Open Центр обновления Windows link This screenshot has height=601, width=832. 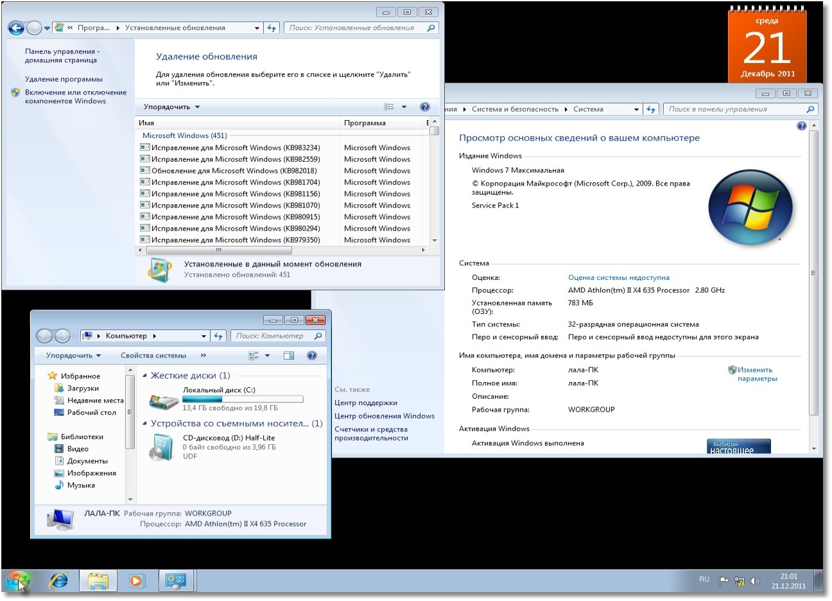385,416
